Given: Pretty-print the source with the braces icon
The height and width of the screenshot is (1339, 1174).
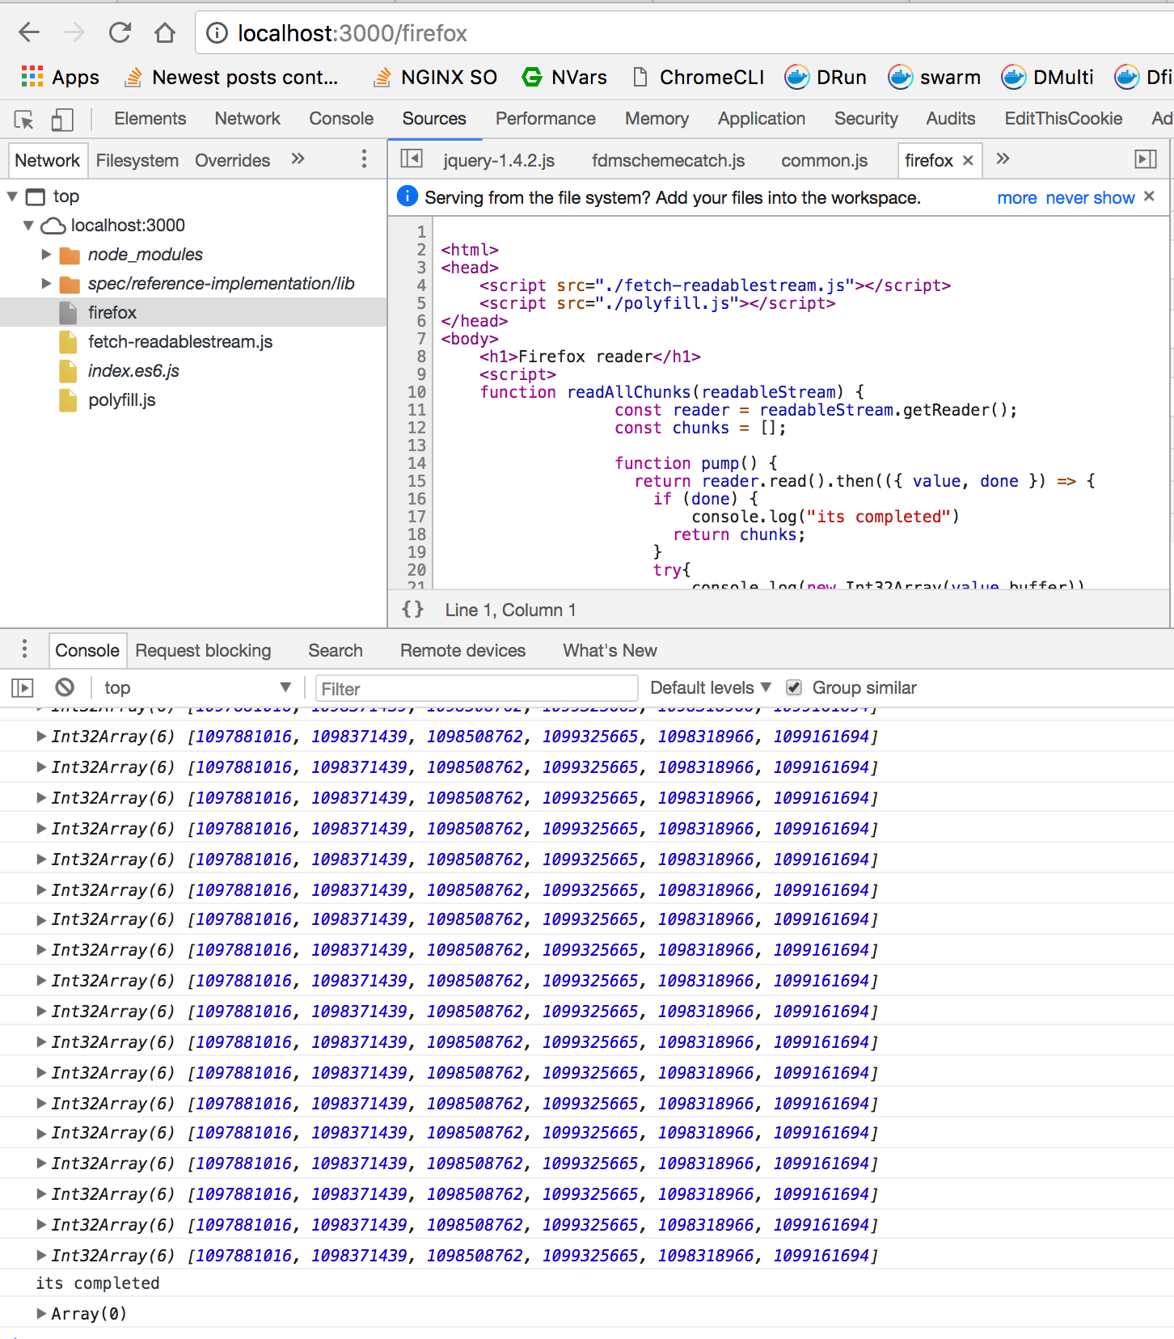Looking at the screenshot, I should (413, 610).
